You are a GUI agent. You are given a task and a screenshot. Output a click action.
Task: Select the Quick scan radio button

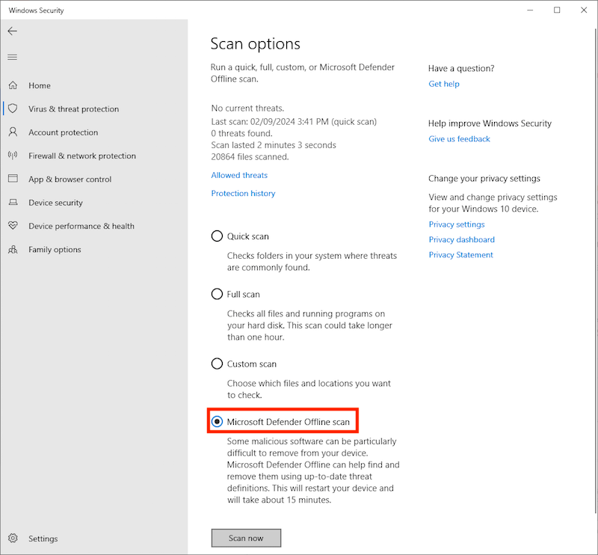click(217, 236)
